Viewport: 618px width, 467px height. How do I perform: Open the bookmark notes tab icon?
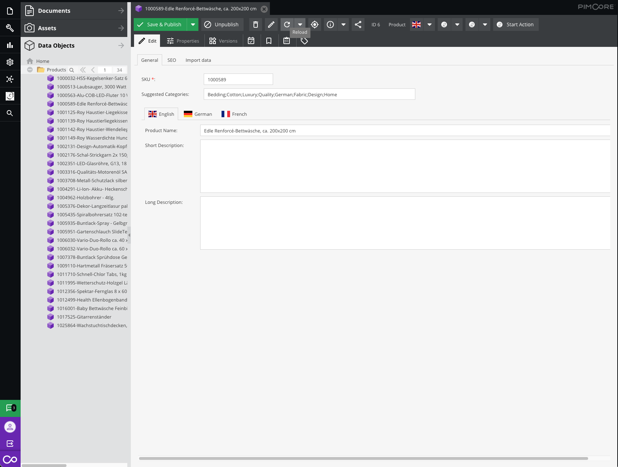269,41
